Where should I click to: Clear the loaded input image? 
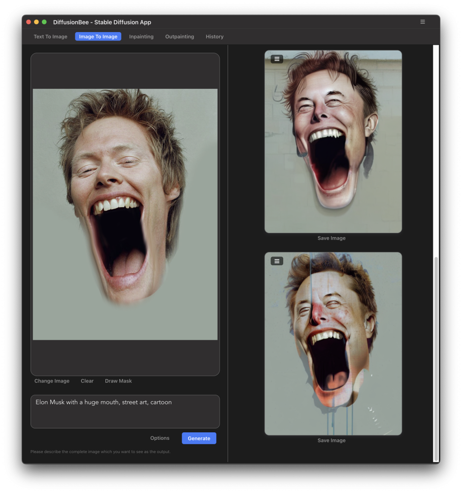[87, 381]
